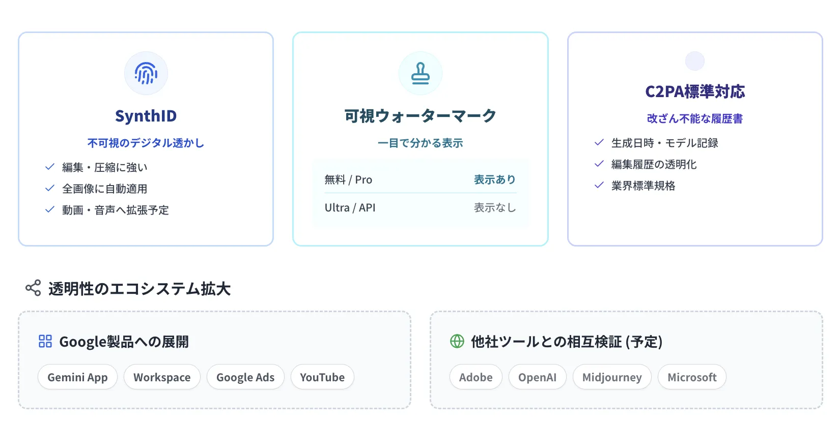Click the stamp icon above 可視ウォーターマーク
Viewport: 838px width, 425px height.
(421, 73)
